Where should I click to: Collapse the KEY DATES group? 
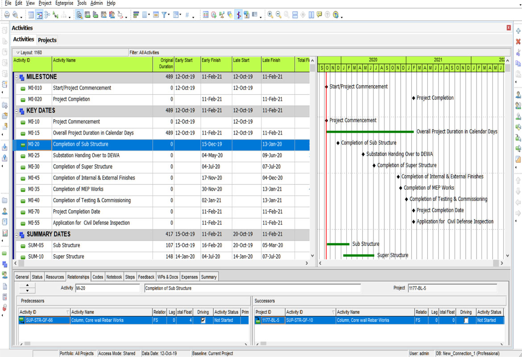(x=17, y=111)
